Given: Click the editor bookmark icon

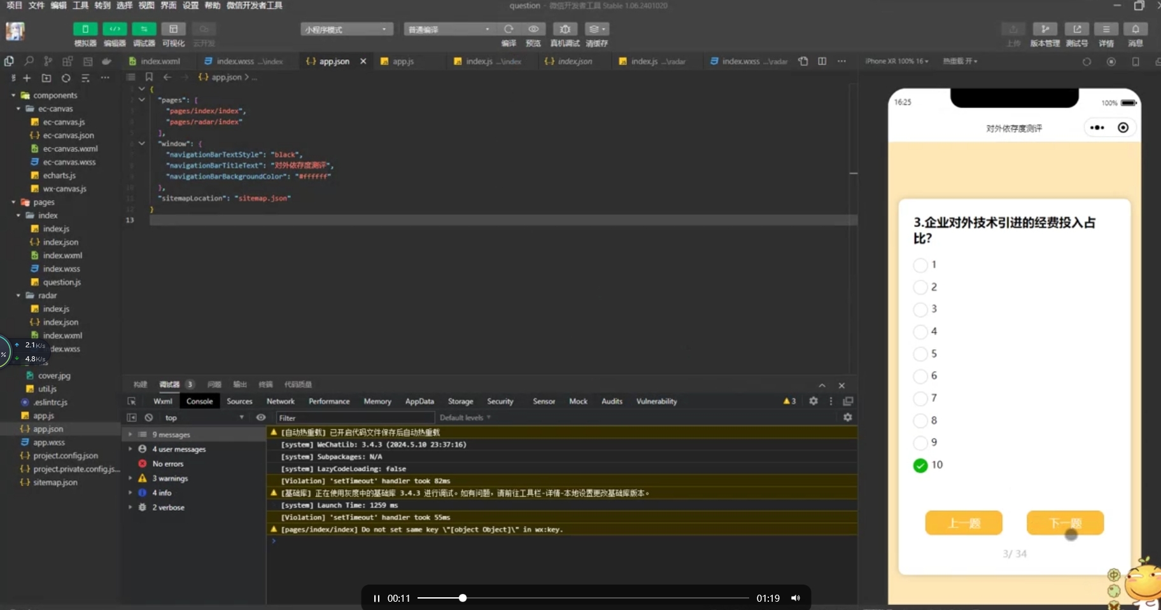Looking at the screenshot, I should pos(149,77).
